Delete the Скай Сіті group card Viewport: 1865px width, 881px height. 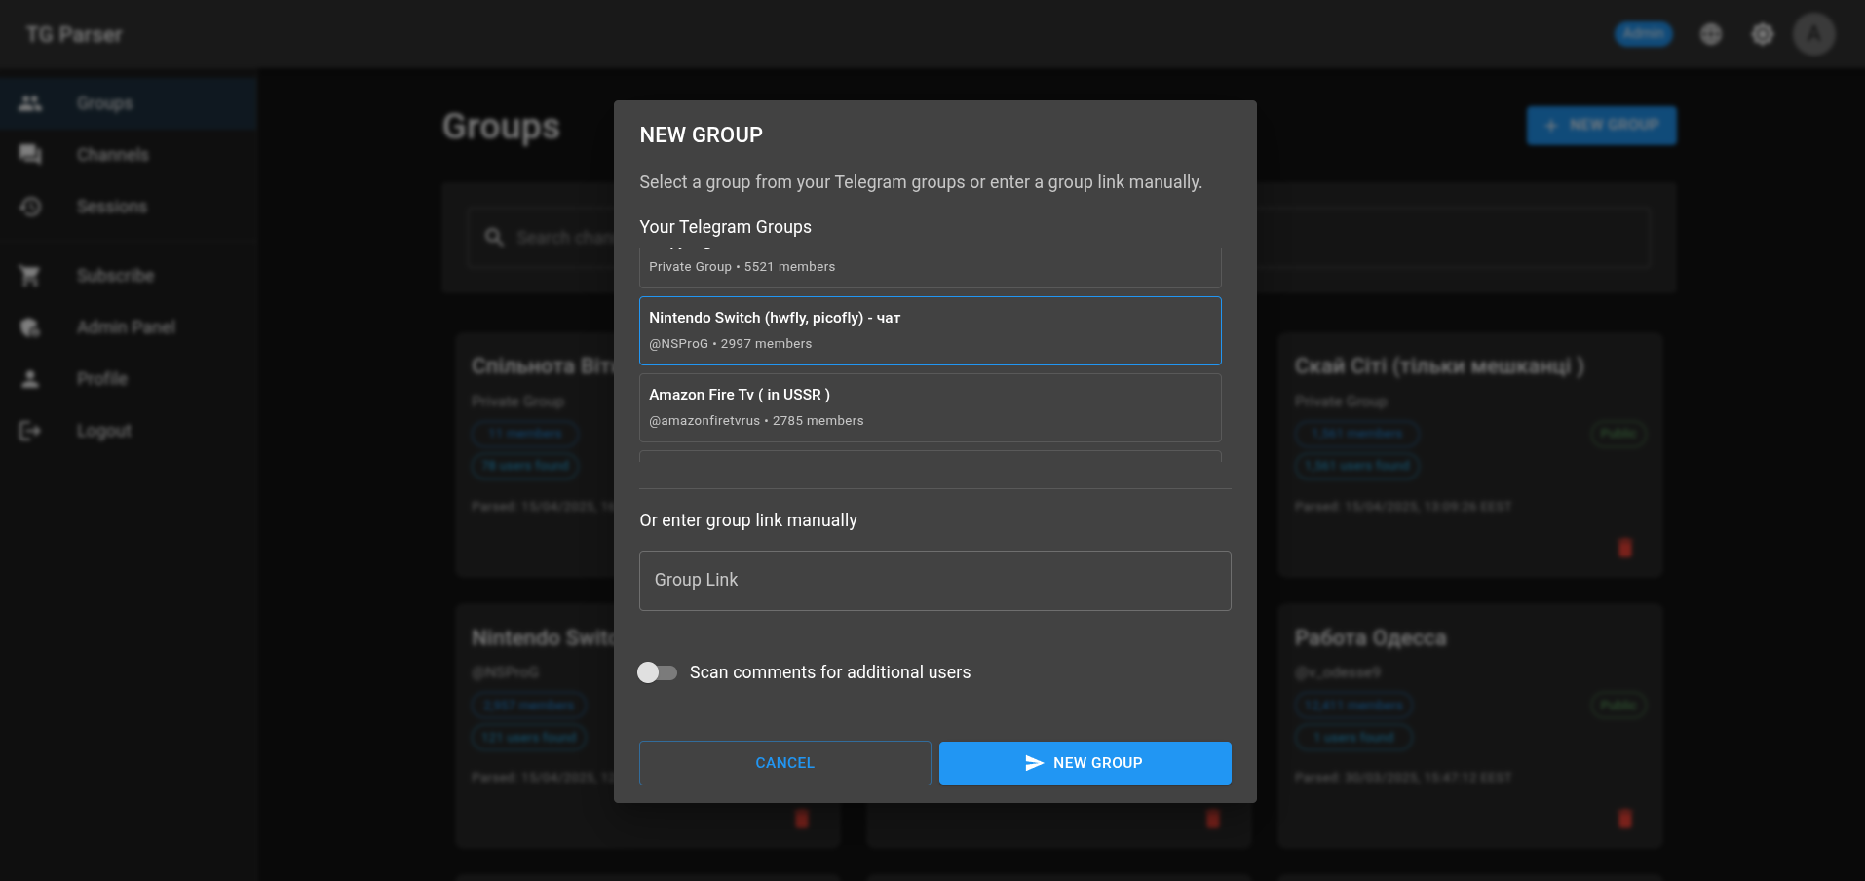coord(1624,548)
